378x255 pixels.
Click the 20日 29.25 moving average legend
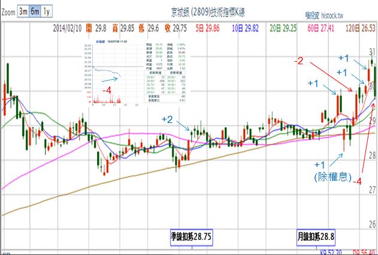(x=283, y=28)
